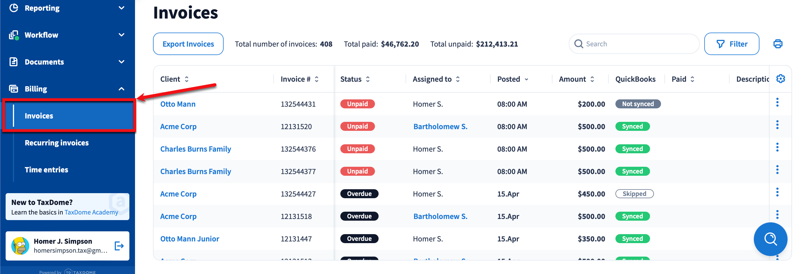
Task: Open three-dot menu for invoice 12131518
Action: 777,215
